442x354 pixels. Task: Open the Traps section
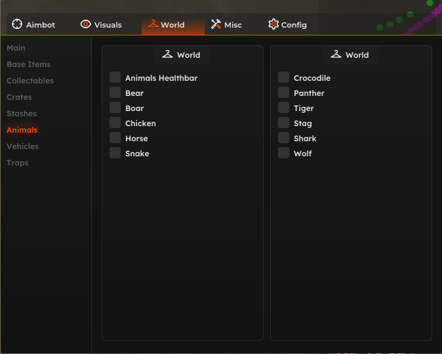[18, 163]
